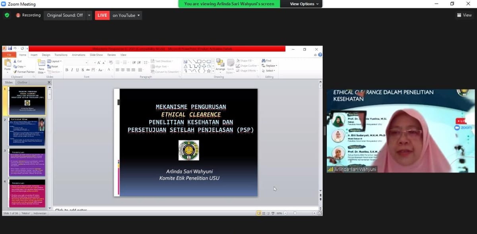Toggle Italic text formatting
477x234 pixels.
click(72, 70)
